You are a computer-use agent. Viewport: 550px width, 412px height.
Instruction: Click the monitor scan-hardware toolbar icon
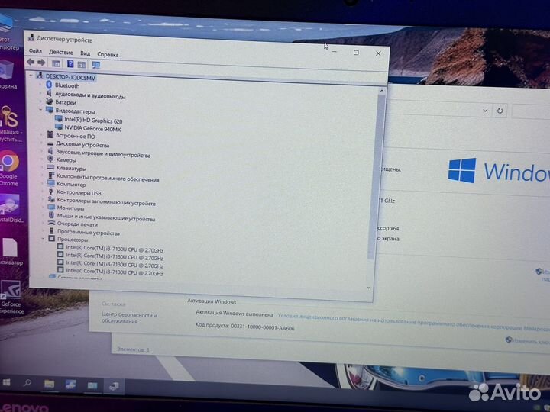tap(95, 65)
